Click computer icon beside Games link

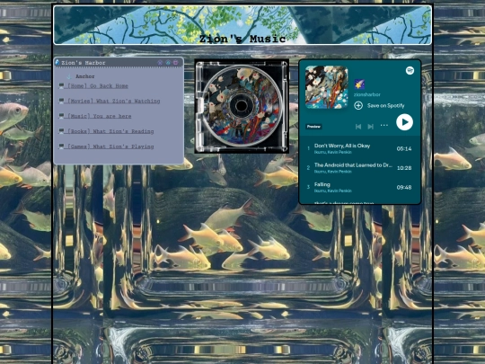[x=62, y=146]
